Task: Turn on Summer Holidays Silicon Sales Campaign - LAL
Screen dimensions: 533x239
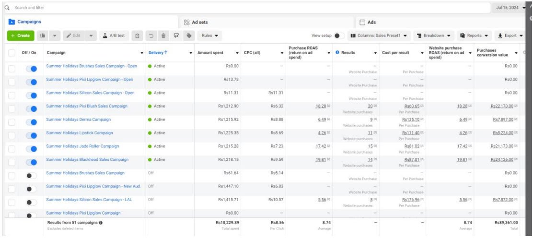Action: (31, 202)
